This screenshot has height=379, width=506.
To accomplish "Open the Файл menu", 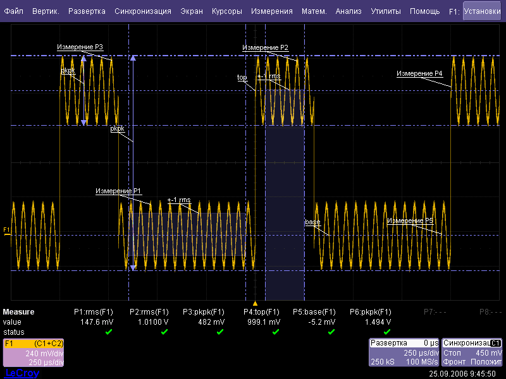I will click(x=14, y=11).
